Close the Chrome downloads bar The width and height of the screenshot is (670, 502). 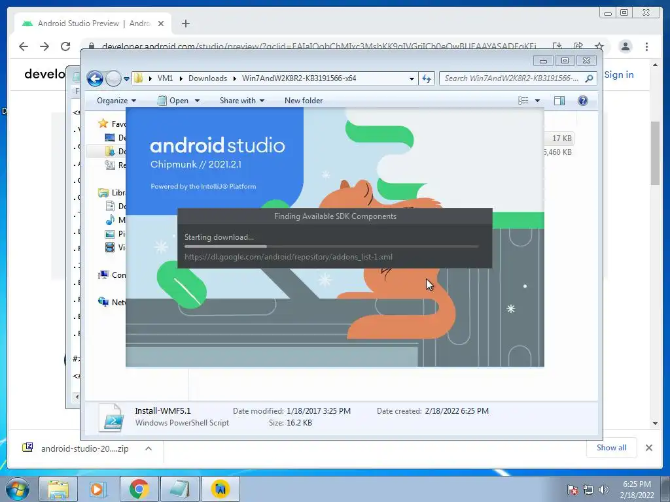[648, 448]
